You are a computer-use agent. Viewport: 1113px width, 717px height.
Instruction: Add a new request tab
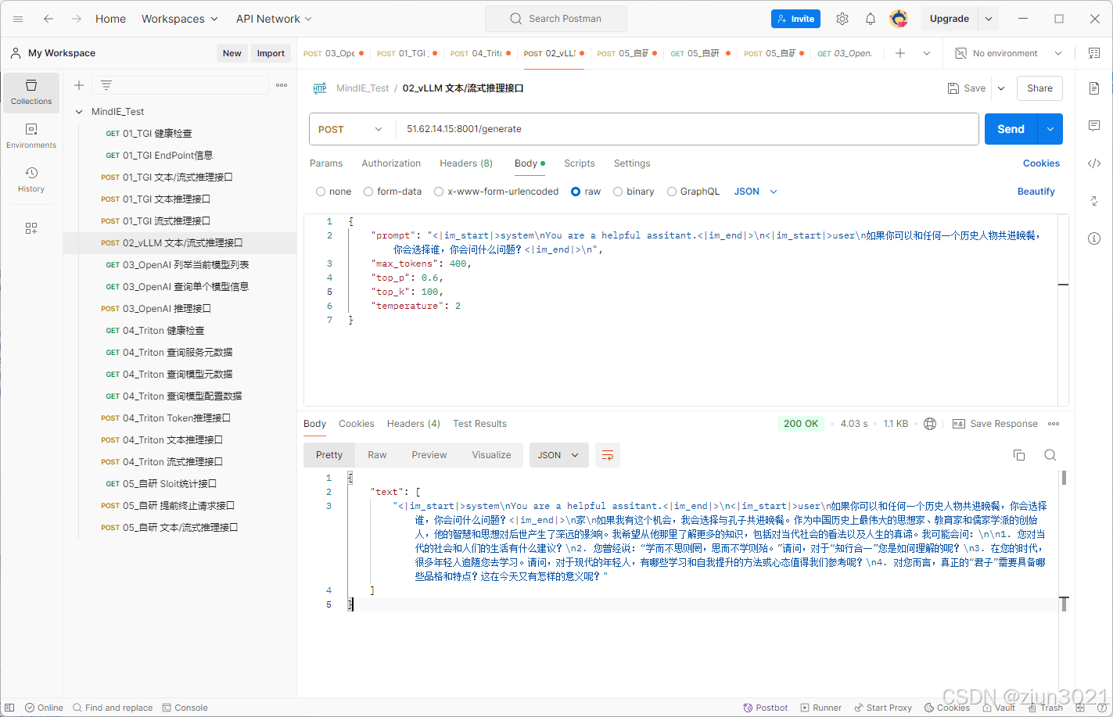(x=900, y=53)
